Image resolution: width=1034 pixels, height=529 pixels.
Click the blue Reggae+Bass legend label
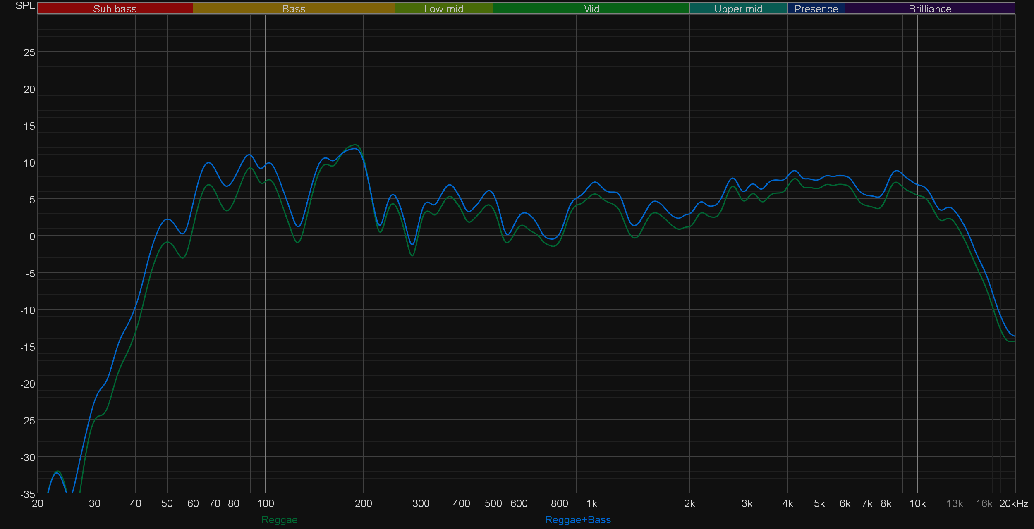577,519
